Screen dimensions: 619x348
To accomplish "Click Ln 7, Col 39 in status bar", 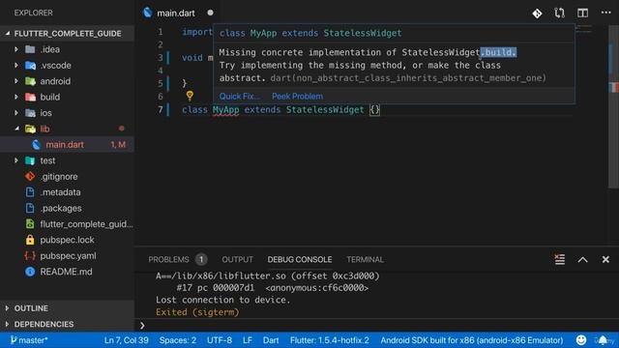I will click(x=127, y=340).
